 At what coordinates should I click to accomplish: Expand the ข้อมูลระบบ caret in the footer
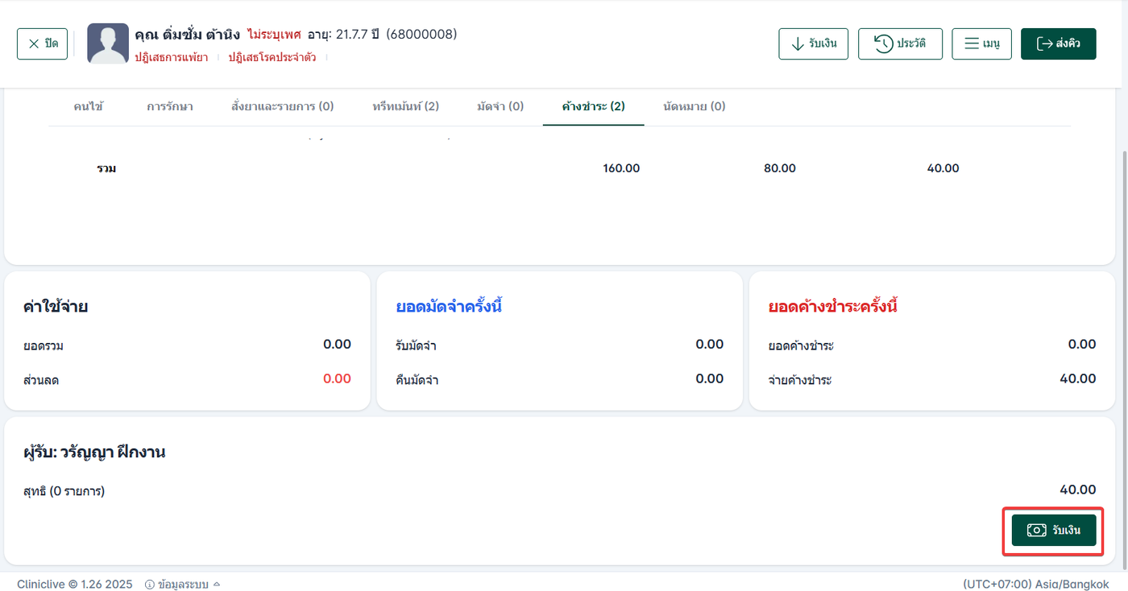tap(217, 585)
